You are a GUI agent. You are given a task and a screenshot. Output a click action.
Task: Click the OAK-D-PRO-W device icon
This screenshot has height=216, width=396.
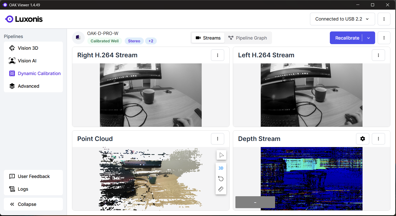(78, 38)
